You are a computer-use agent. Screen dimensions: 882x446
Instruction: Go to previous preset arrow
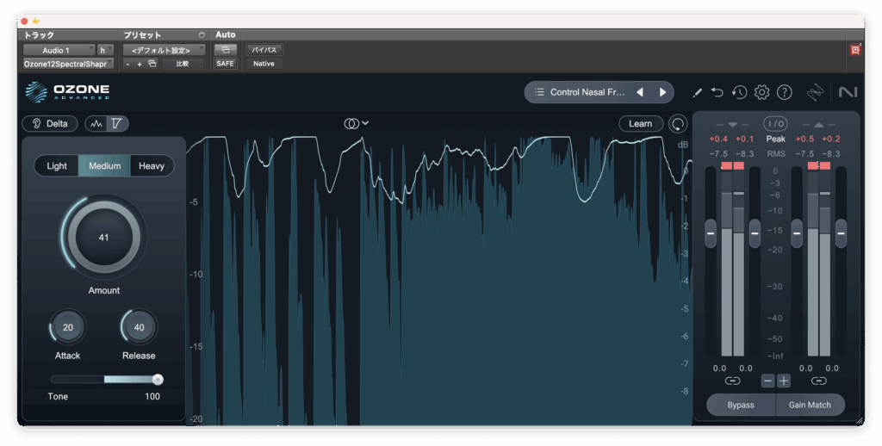639,92
